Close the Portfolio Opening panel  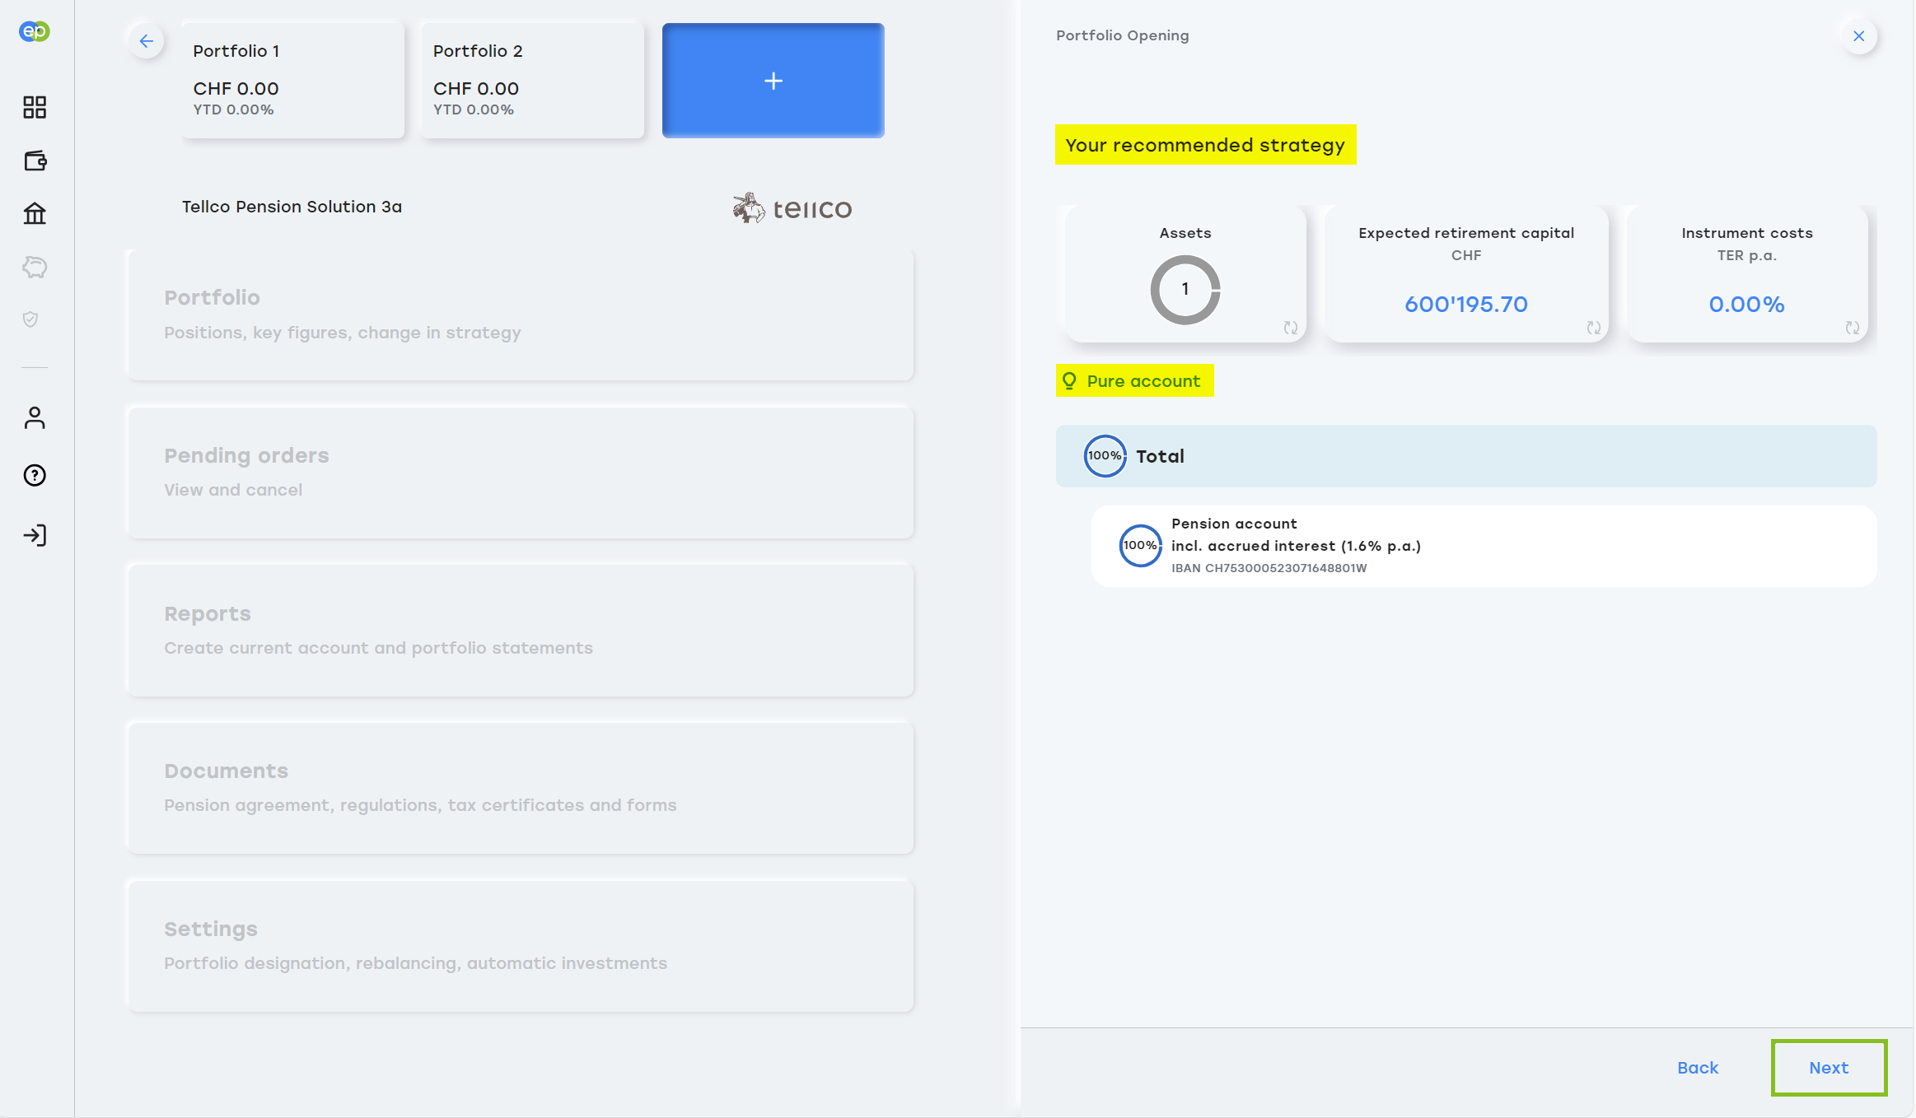1858,36
